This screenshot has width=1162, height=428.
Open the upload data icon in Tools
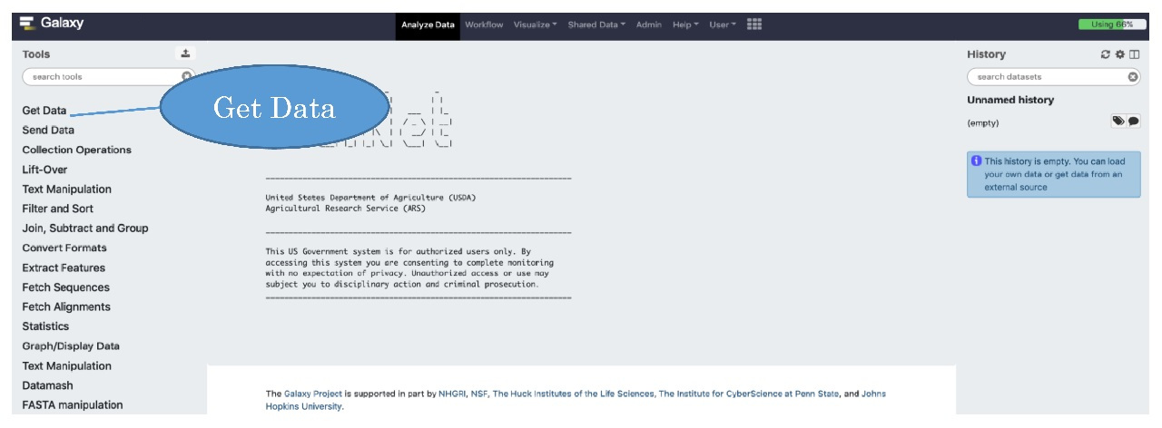pyautogui.click(x=184, y=54)
